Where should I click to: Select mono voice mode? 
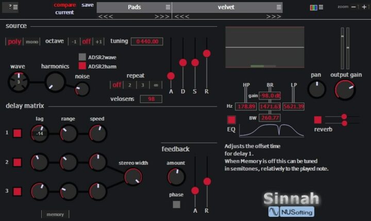pyautogui.click(x=32, y=42)
